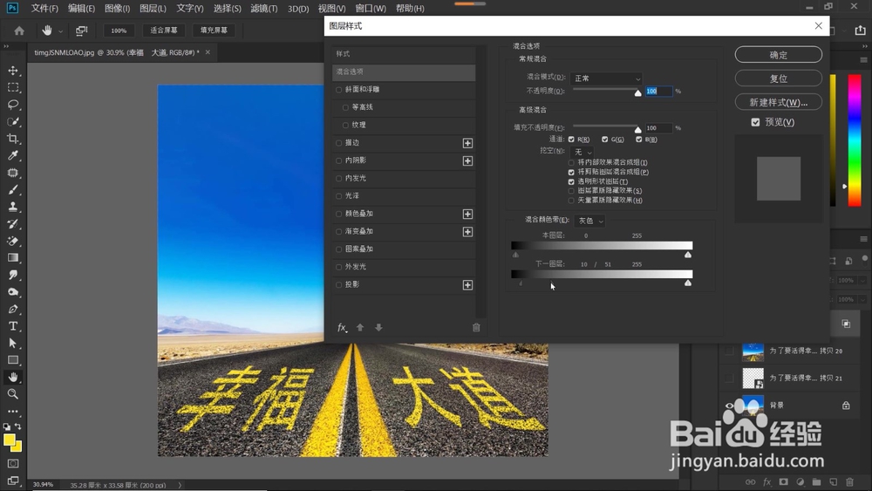Open the File menu
The height and width of the screenshot is (491, 872).
click(44, 9)
